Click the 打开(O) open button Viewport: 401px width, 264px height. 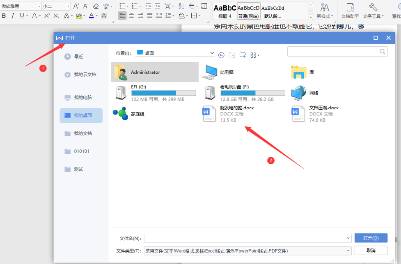click(371, 238)
